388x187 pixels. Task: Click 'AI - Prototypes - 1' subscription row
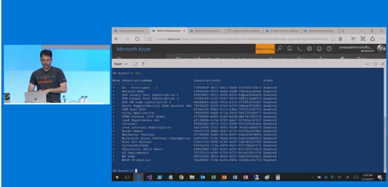coord(194,88)
